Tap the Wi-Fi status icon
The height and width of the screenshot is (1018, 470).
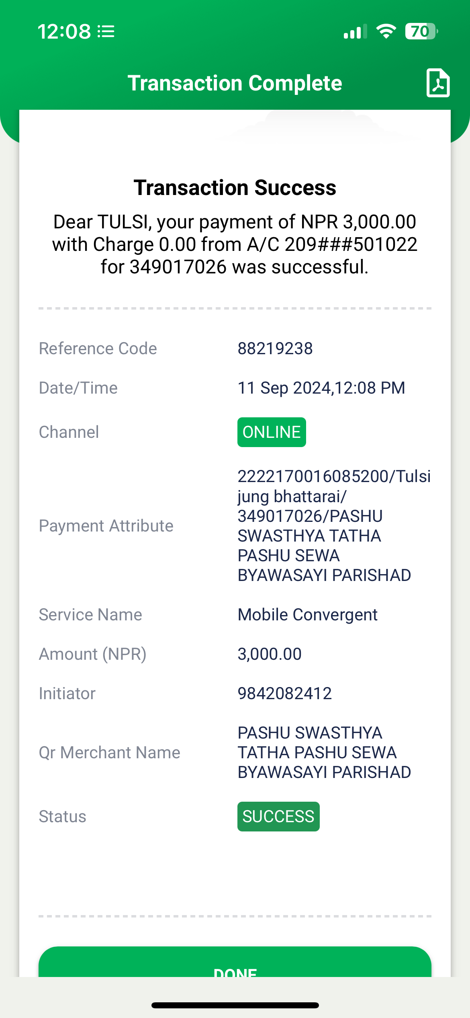click(386, 31)
